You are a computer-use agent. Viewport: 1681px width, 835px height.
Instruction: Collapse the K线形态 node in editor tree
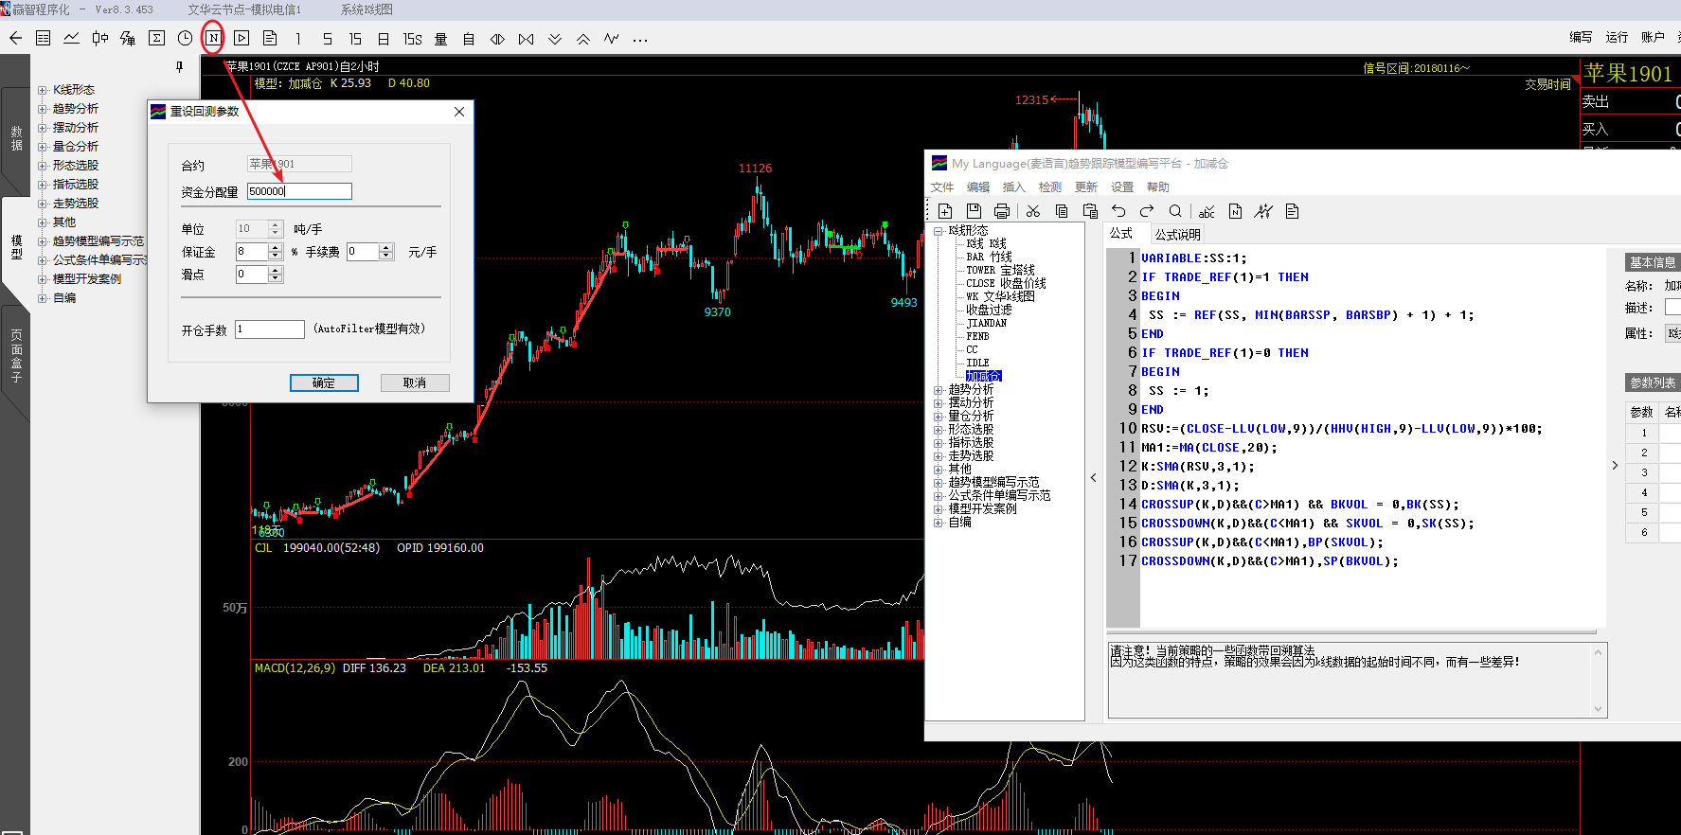click(x=938, y=231)
